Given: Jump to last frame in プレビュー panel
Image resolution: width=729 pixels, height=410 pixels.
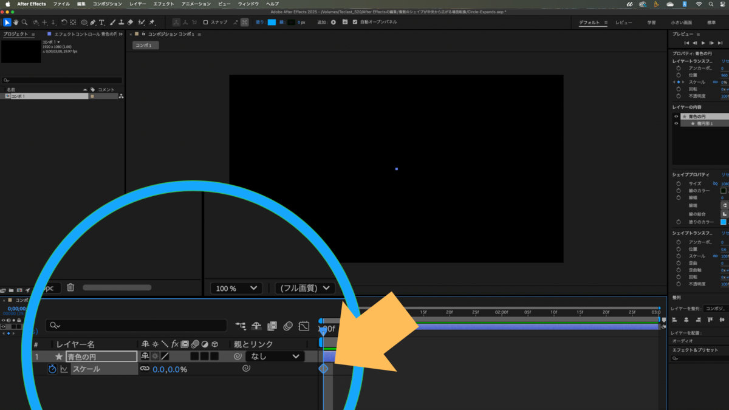Looking at the screenshot, I should coord(720,43).
